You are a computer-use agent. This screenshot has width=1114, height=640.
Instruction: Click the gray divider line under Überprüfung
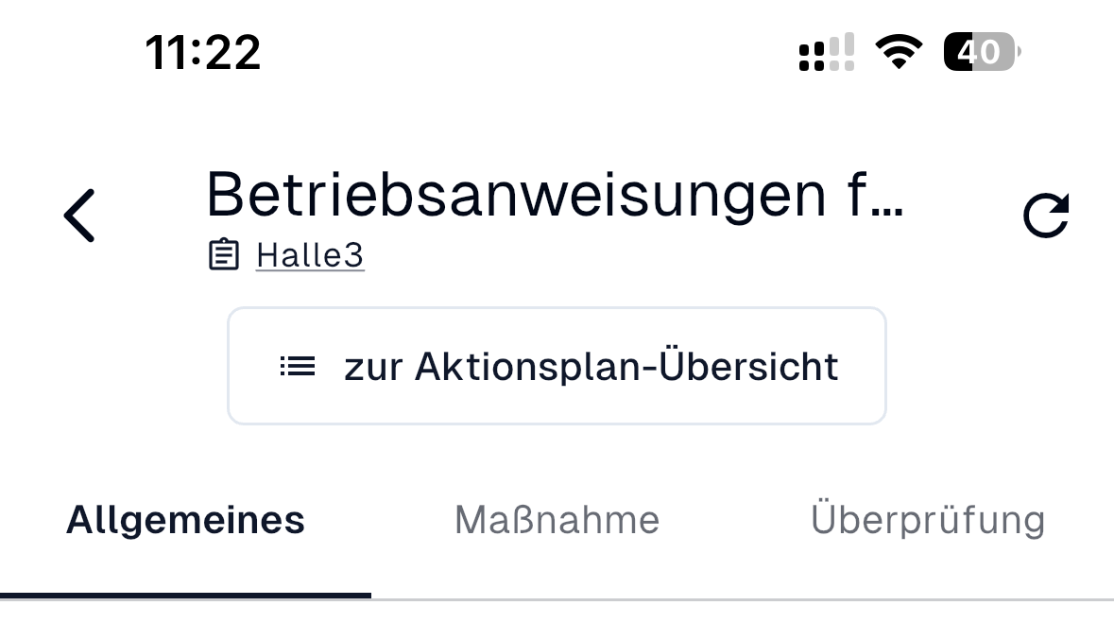(928, 599)
